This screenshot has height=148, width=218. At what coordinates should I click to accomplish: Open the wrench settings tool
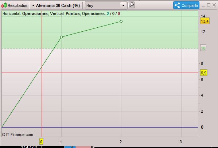(131, 5)
